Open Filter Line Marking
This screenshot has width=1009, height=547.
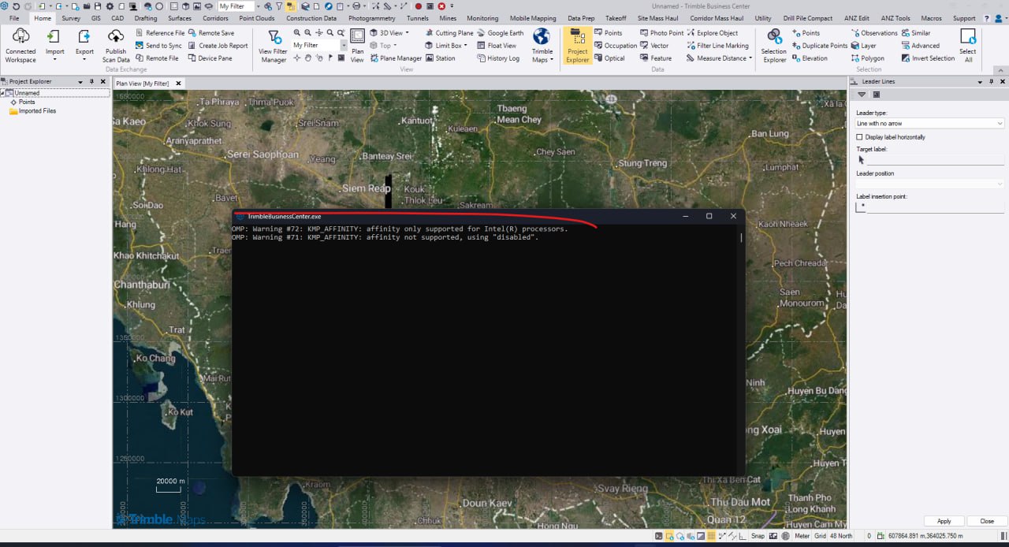pyautogui.click(x=718, y=46)
